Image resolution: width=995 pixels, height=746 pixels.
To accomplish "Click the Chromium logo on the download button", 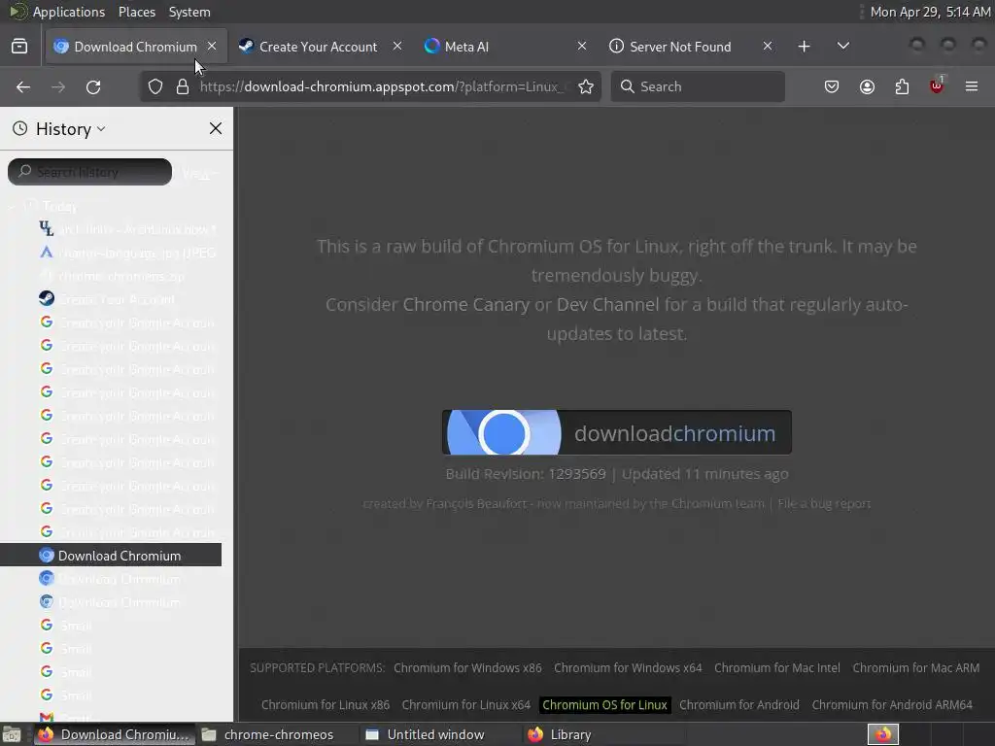I will click(x=503, y=432).
